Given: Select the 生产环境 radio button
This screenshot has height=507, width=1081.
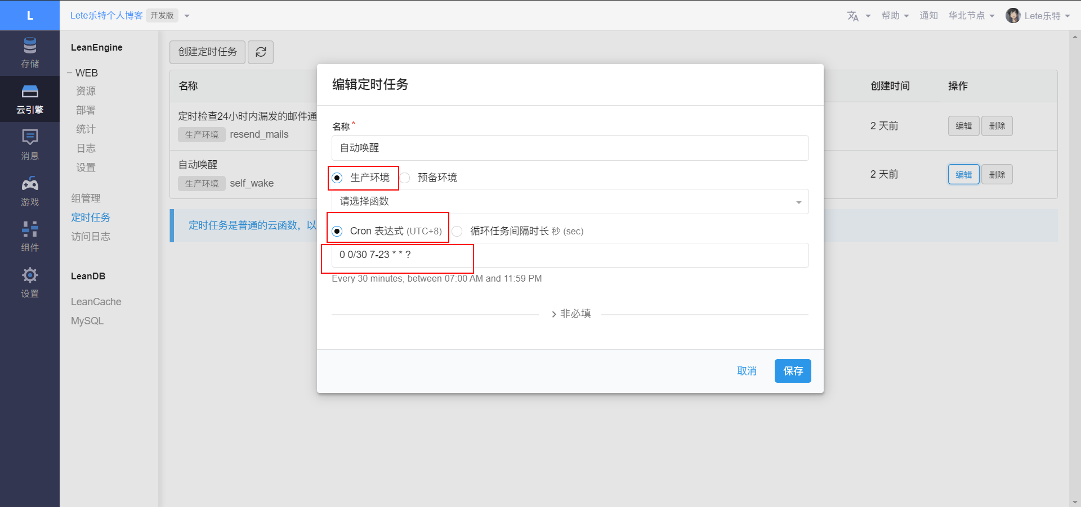Looking at the screenshot, I should tap(337, 178).
